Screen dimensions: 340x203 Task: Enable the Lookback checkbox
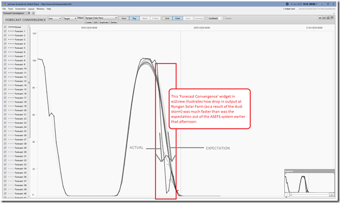pos(207,19)
